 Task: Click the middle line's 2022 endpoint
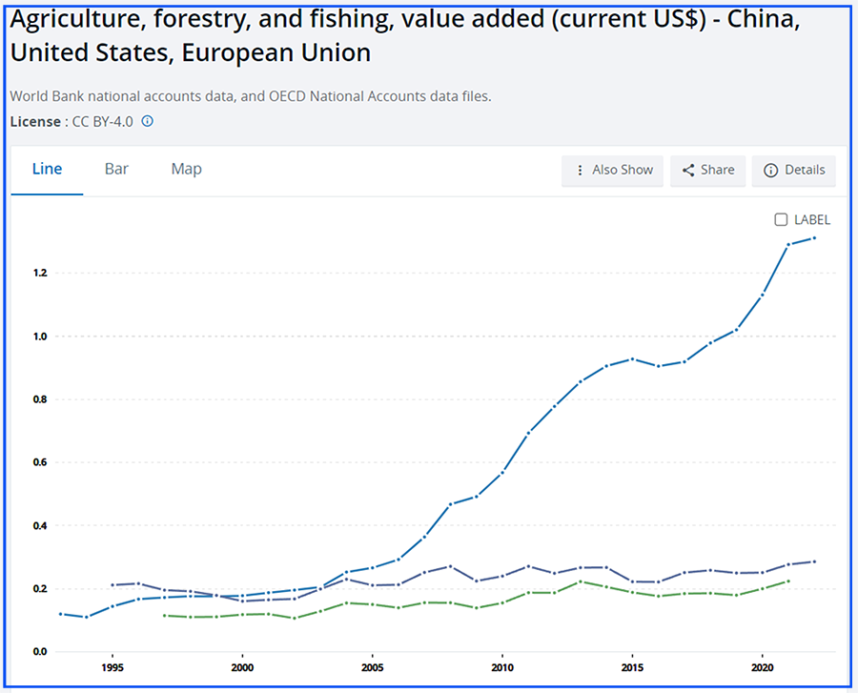[814, 561]
